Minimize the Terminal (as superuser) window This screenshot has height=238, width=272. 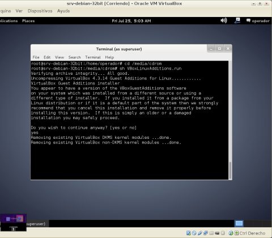pyautogui.click(x=211, y=49)
